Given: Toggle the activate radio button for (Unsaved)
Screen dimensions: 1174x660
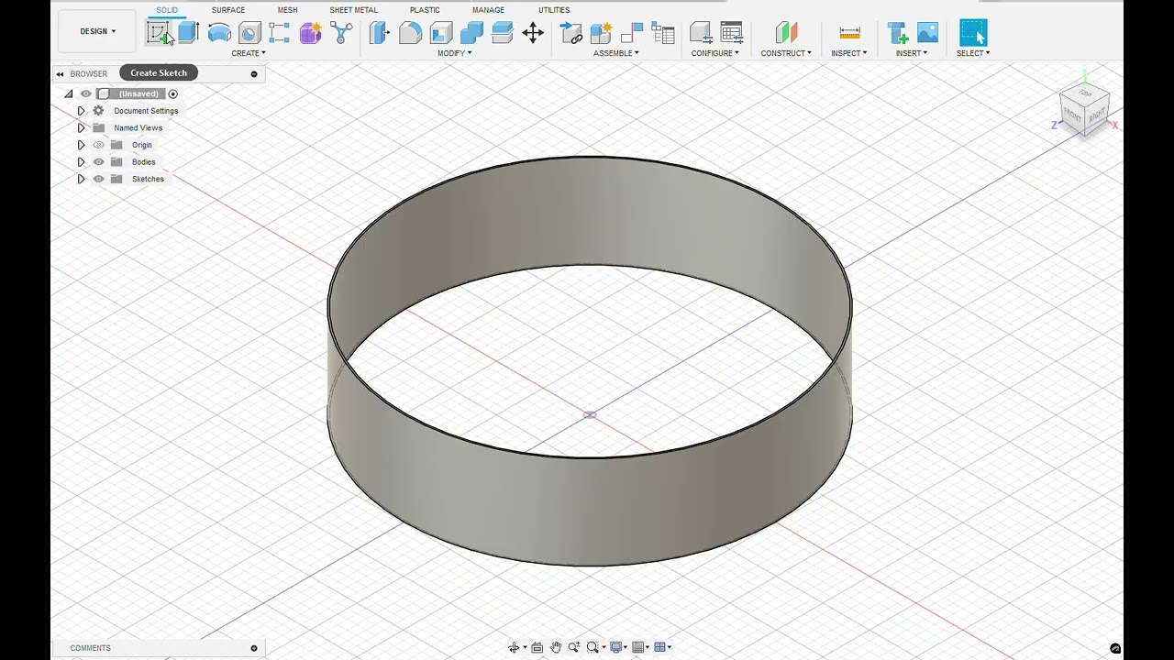Looking at the screenshot, I should (172, 93).
